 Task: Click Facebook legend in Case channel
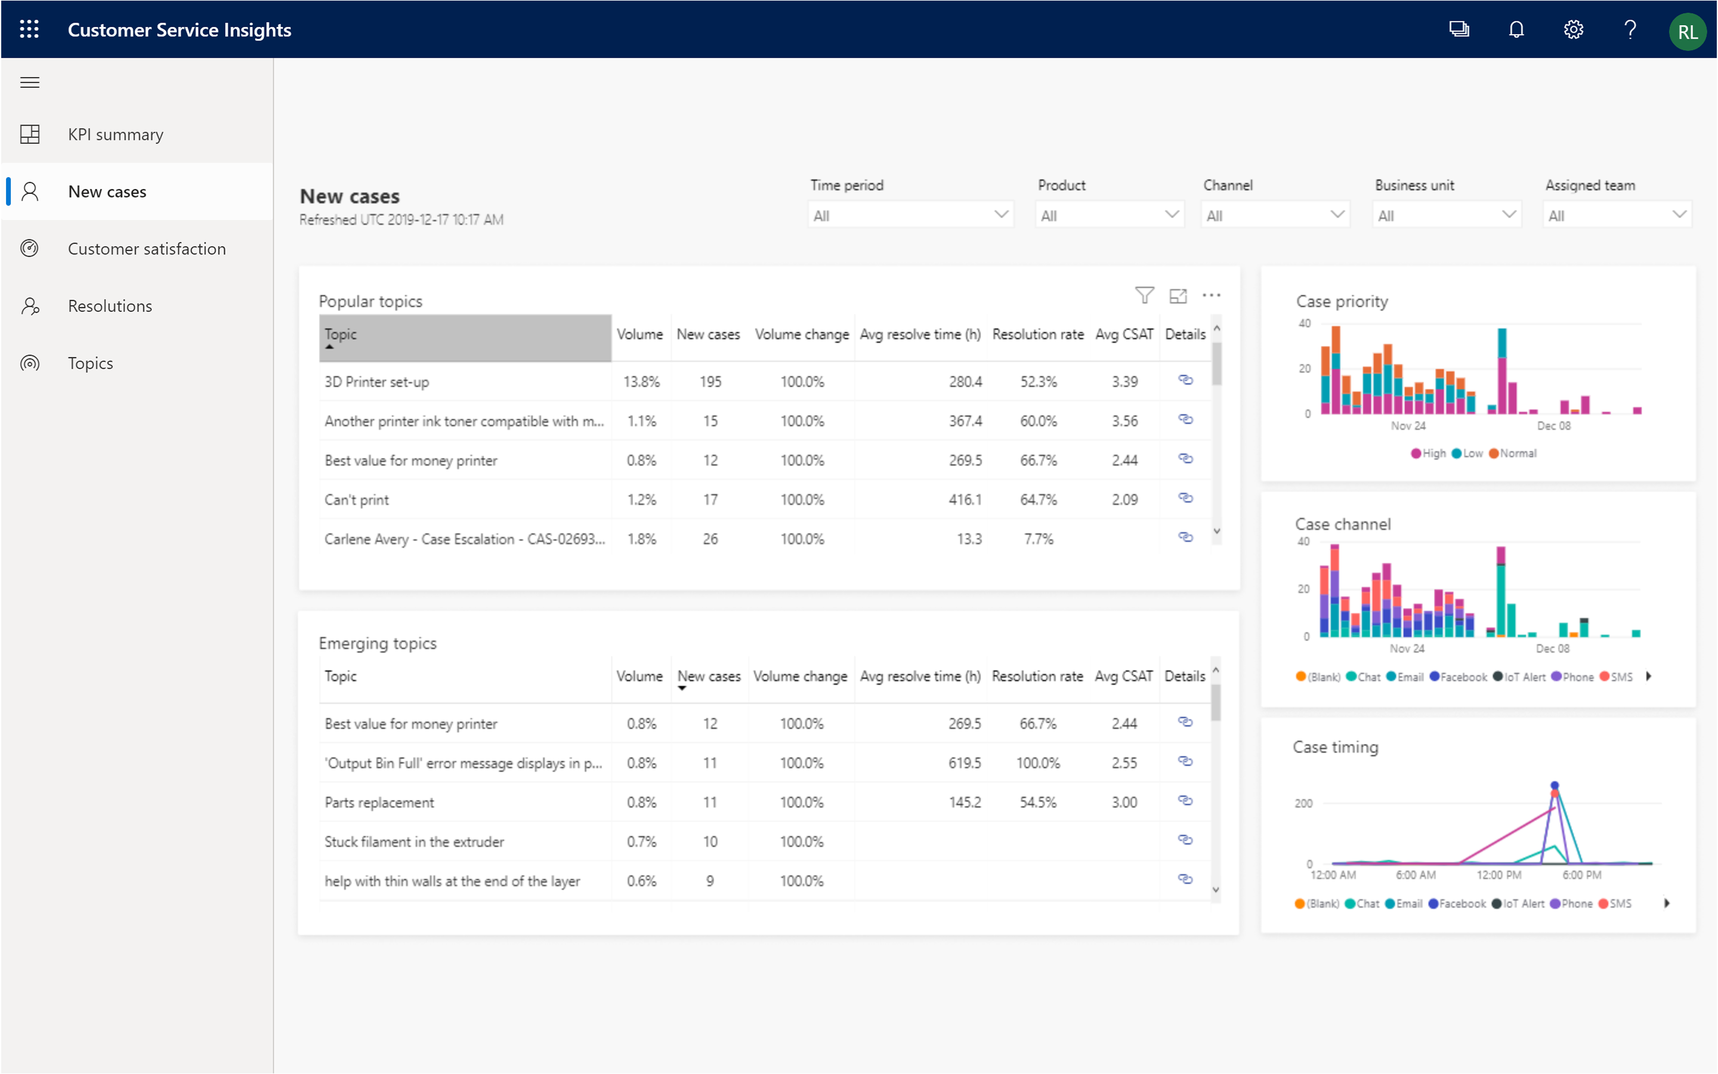(1458, 677)
